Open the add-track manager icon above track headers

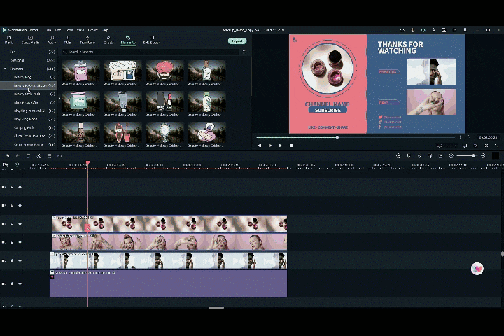(6, 165)
